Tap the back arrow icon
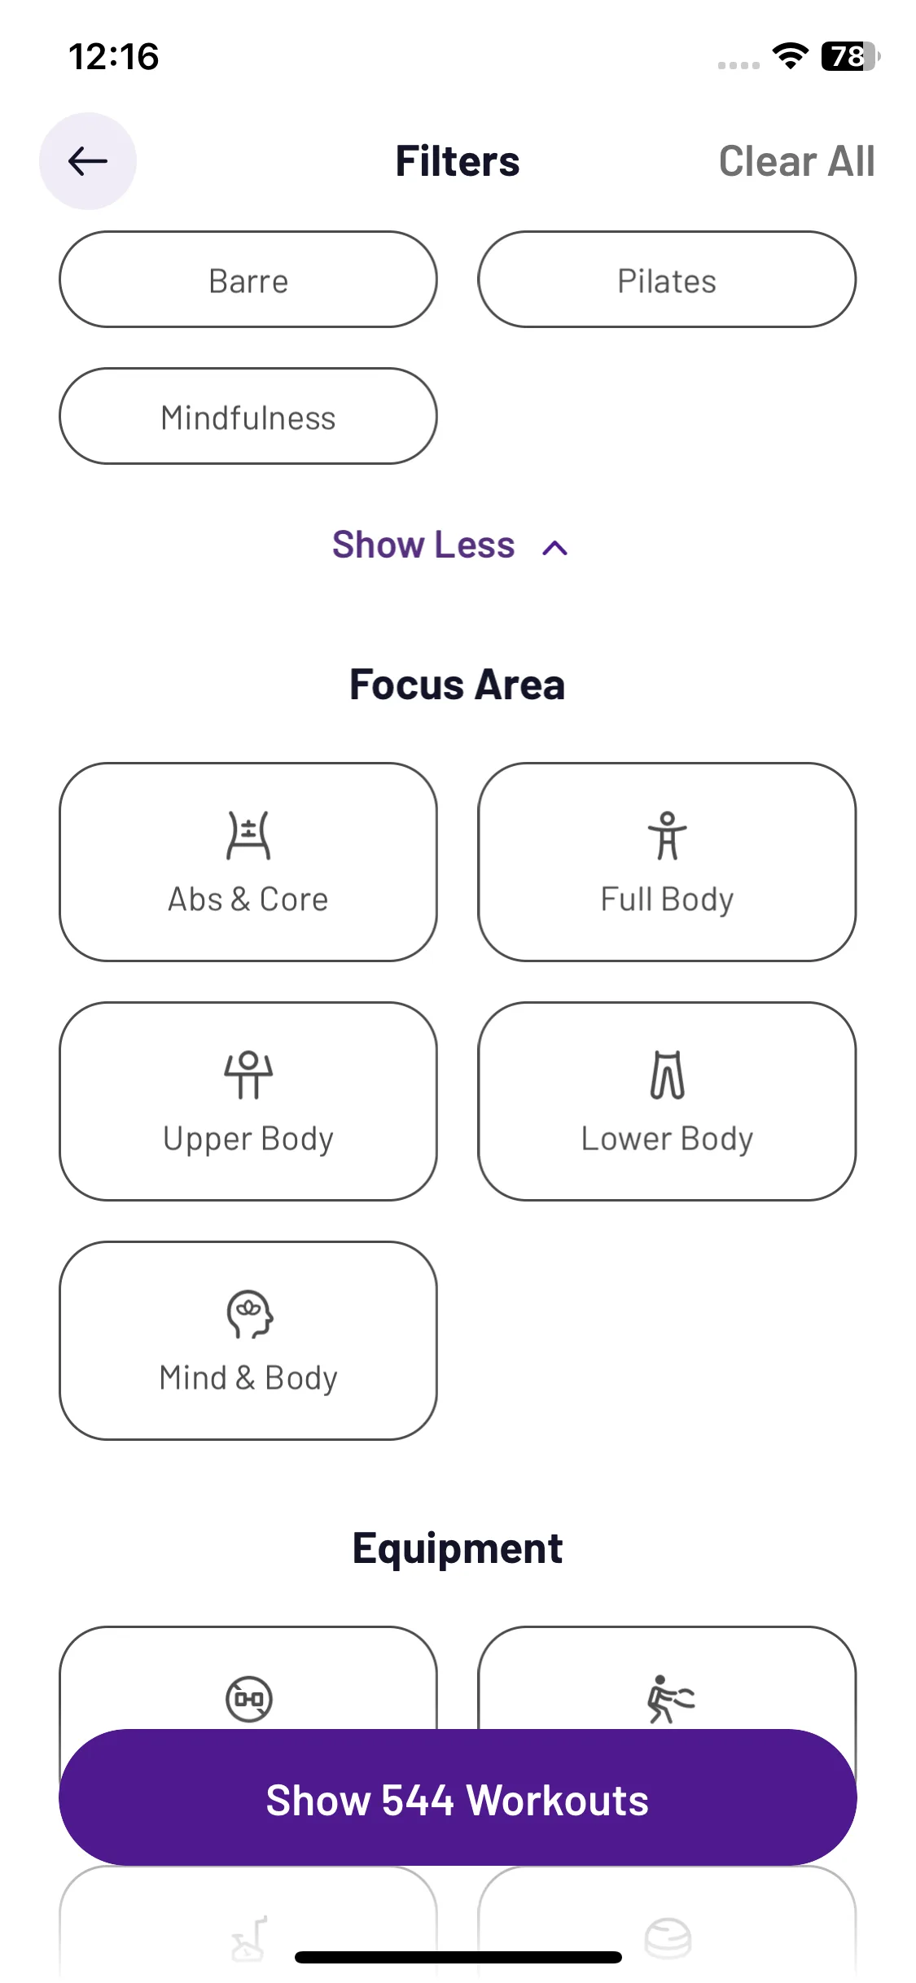 (x=88, y=161)
